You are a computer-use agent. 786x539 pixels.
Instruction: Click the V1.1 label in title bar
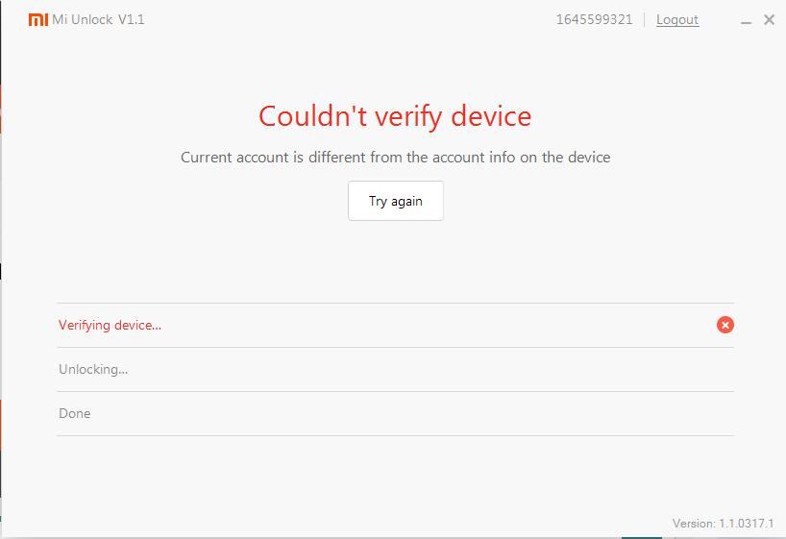[x=132, y=20]
